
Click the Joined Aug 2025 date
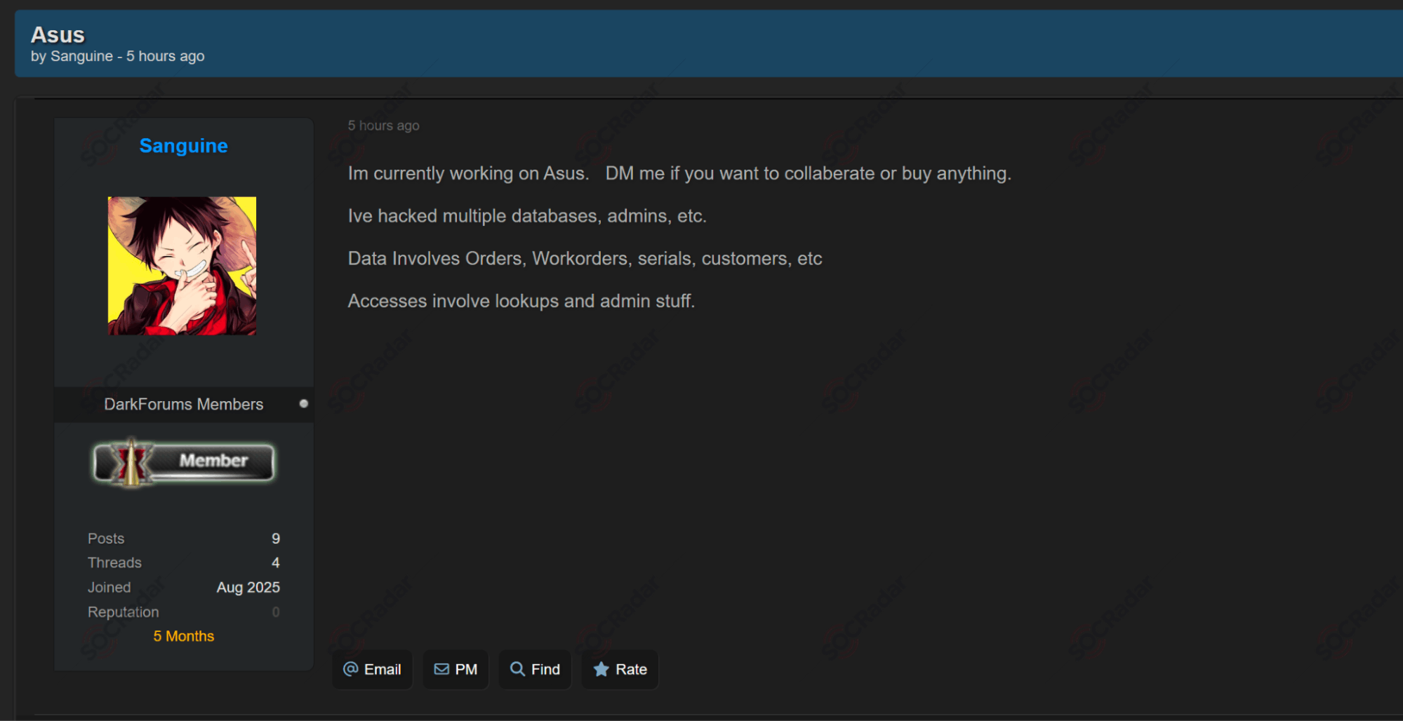pyautogui.click(x=248, y=587)
